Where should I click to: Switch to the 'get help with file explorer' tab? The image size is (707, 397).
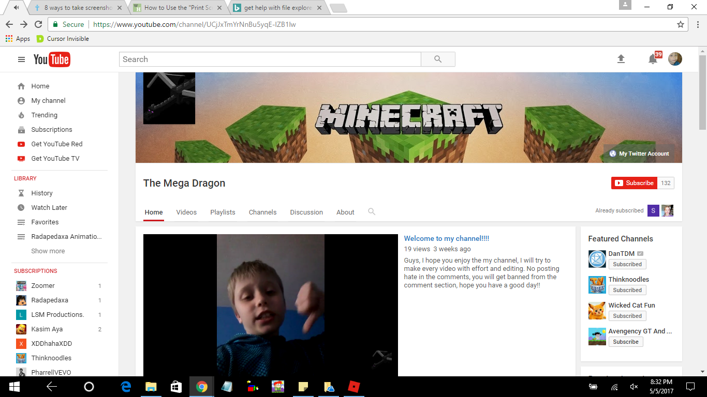pyautogui.click(x=276, y=8)
